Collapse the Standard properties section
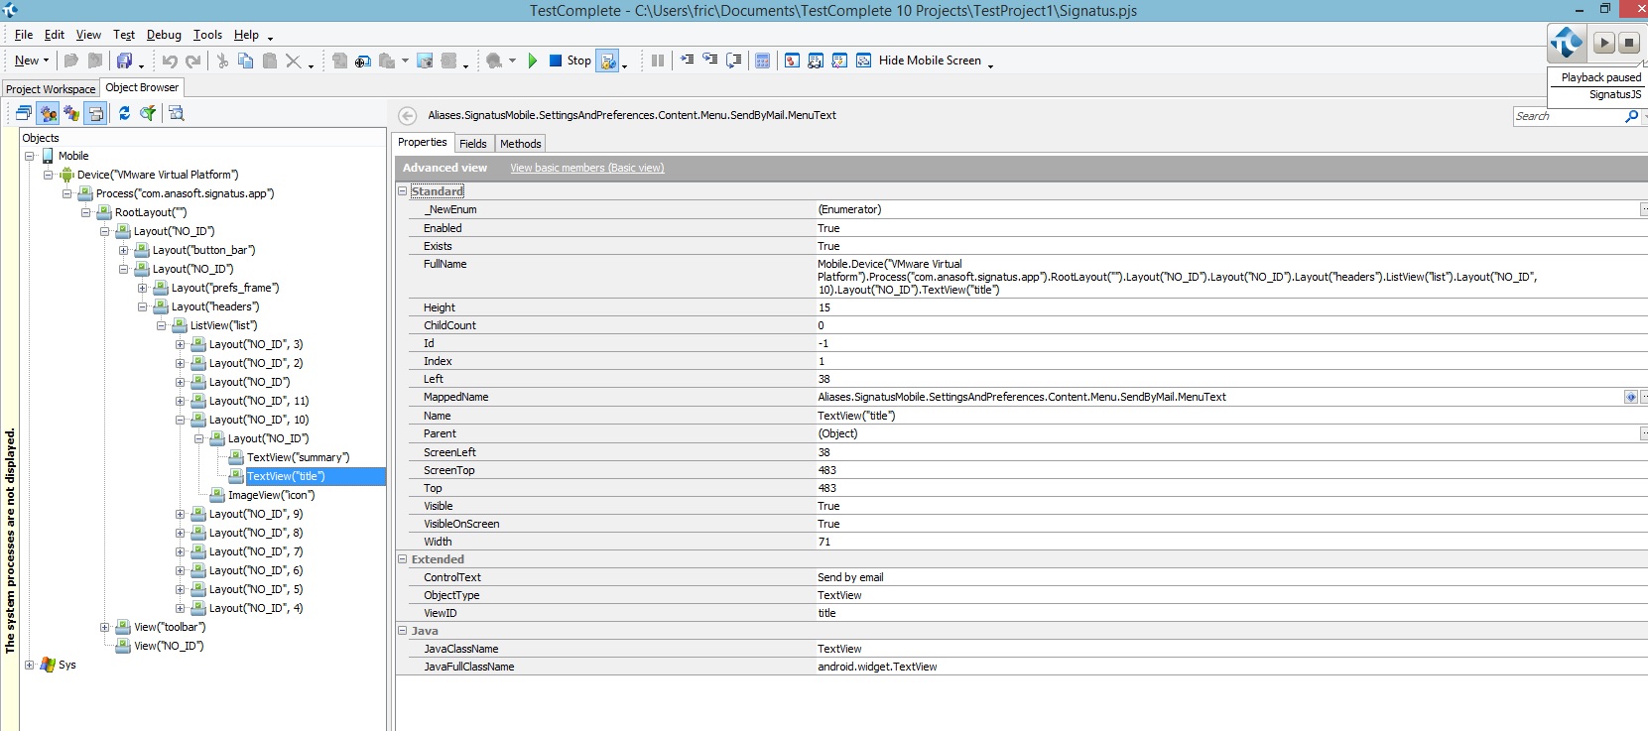Screen dimensions: 1648x731 click(403, 190)
